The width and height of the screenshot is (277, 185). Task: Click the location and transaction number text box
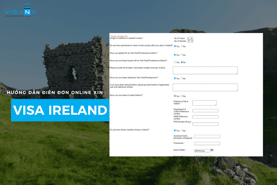(x=206, y=70)
